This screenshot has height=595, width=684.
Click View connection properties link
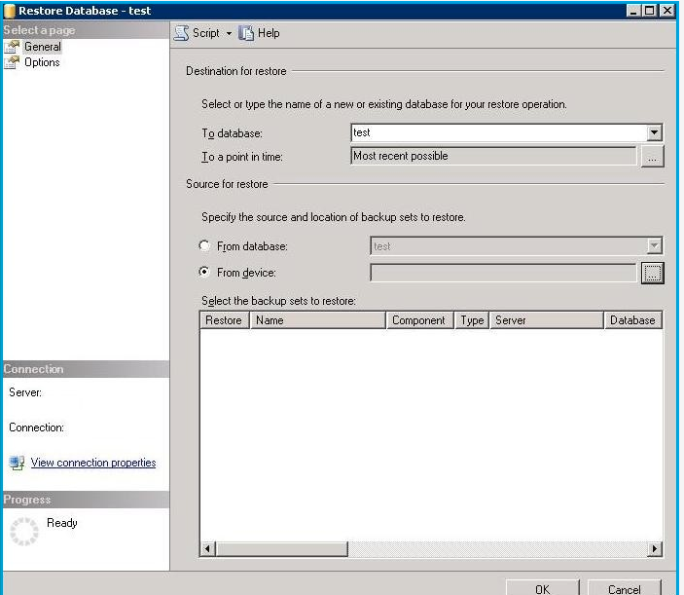93,464
